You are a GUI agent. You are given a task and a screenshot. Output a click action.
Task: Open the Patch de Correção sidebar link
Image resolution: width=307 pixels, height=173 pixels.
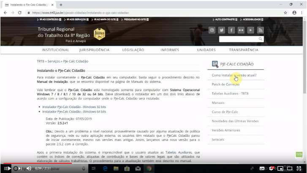[225, 84]
